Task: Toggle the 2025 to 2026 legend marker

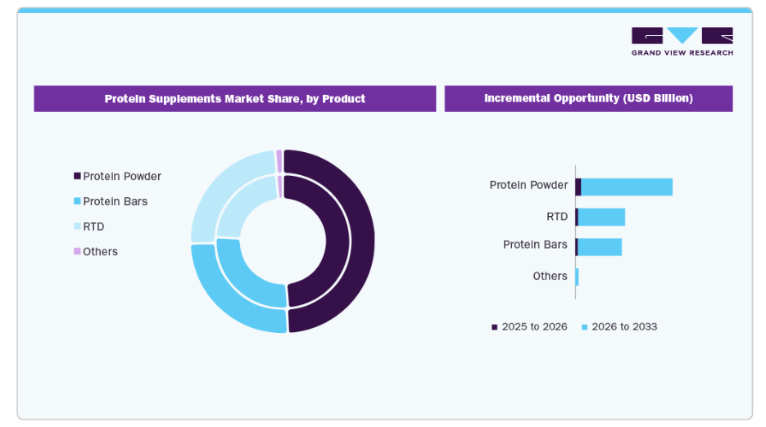Action: (x=495, y=327)
